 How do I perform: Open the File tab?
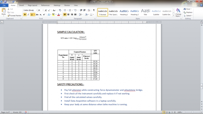tap(4, 5)
